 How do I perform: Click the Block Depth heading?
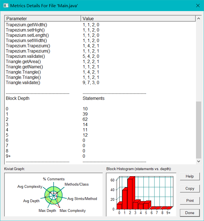point(18,98)
